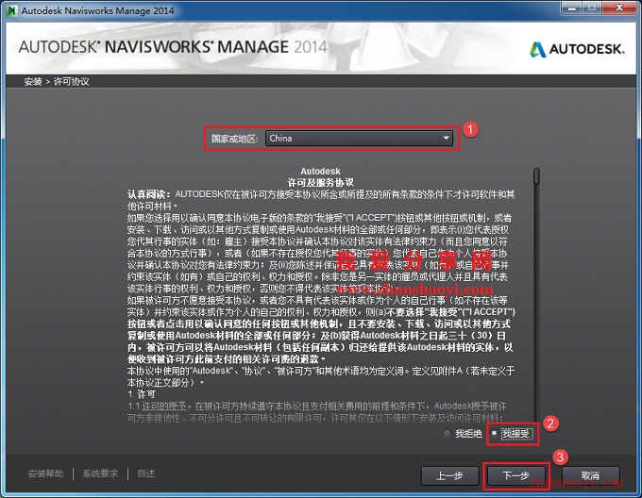Image resolution: width=642 pixels, height=498 pixels.
Task: Click the arrow on the country combo box
Action: [446, 139]
